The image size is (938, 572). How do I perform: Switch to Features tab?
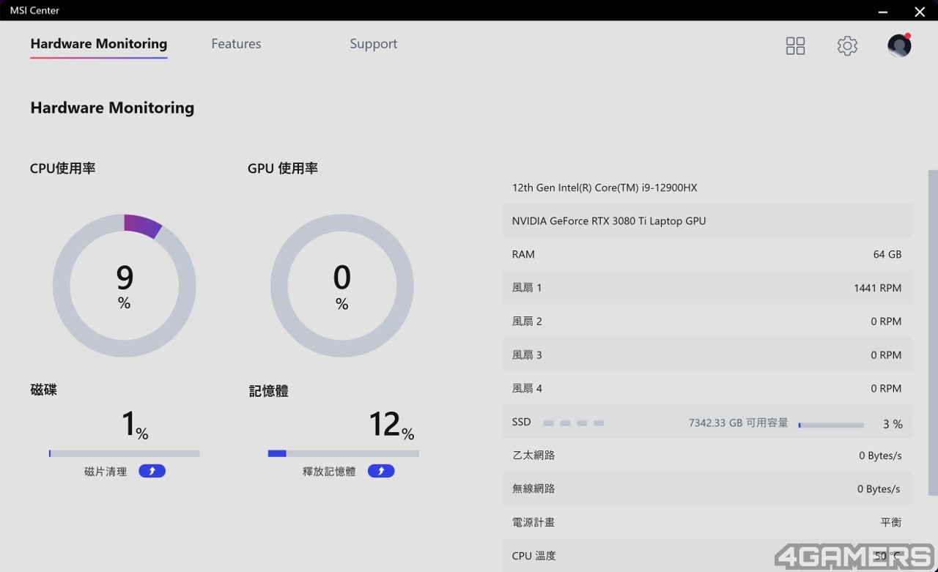click(x=236, y=44)
